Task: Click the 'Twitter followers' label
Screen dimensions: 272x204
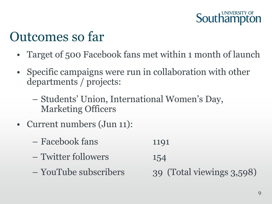Action: pyautogui.click(x=75, y=157)
